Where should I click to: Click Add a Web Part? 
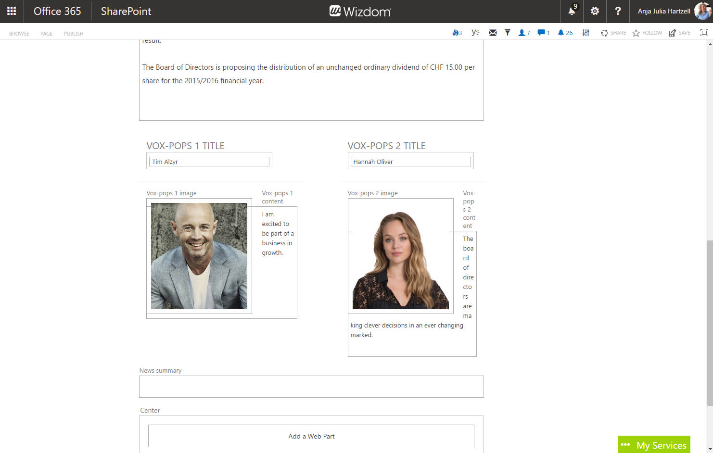coord(311,436)
